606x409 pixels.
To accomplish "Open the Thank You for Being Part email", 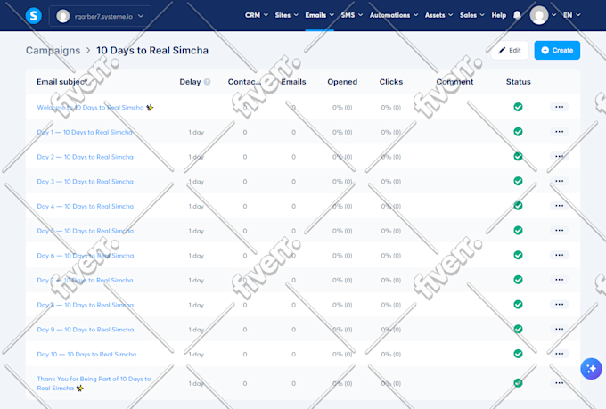I will [94, 383].
